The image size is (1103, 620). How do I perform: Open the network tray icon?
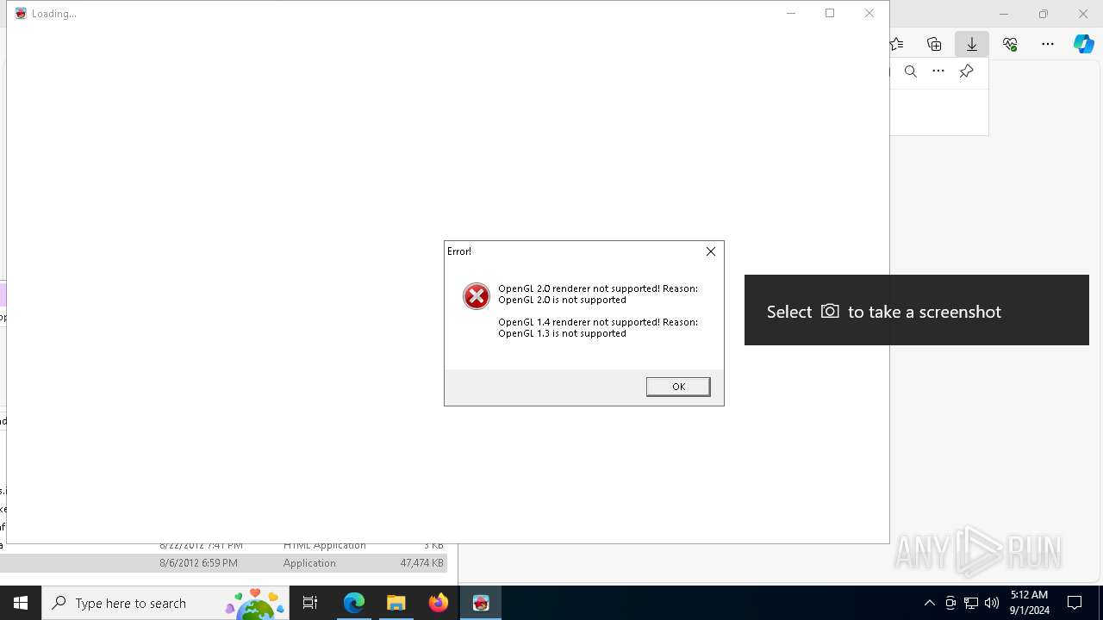971,603
